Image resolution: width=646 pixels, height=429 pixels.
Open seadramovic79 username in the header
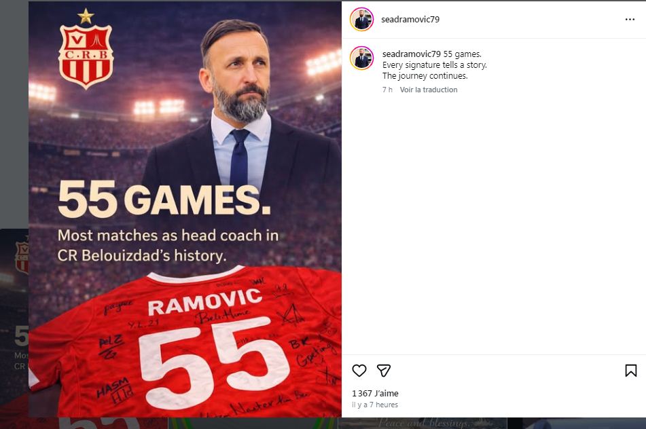411,20
